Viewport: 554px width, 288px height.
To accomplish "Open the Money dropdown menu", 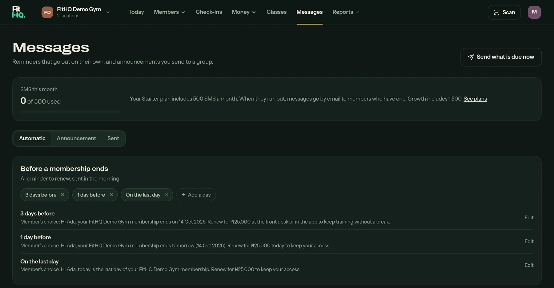I will [244, 12].
